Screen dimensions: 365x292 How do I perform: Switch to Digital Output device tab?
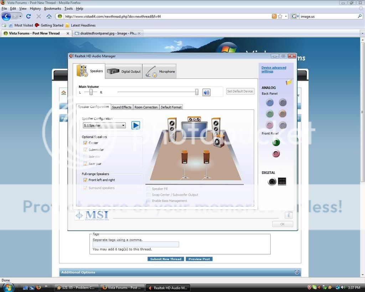(124, 72)
